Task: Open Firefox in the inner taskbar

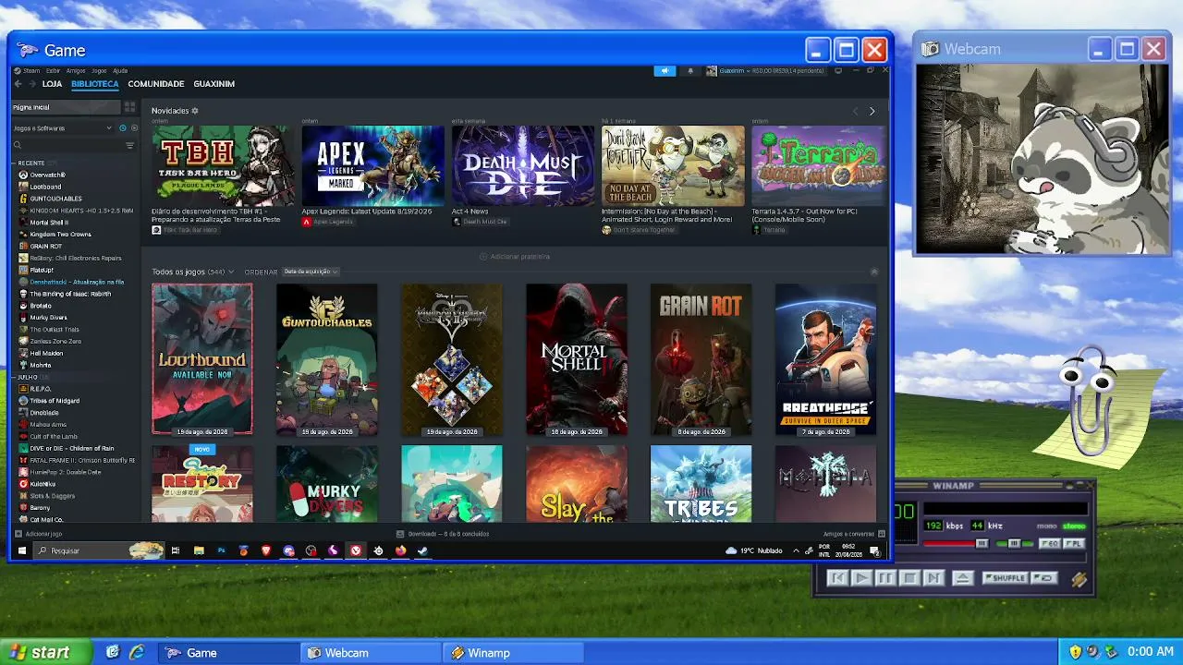Action: coord(400,550)
